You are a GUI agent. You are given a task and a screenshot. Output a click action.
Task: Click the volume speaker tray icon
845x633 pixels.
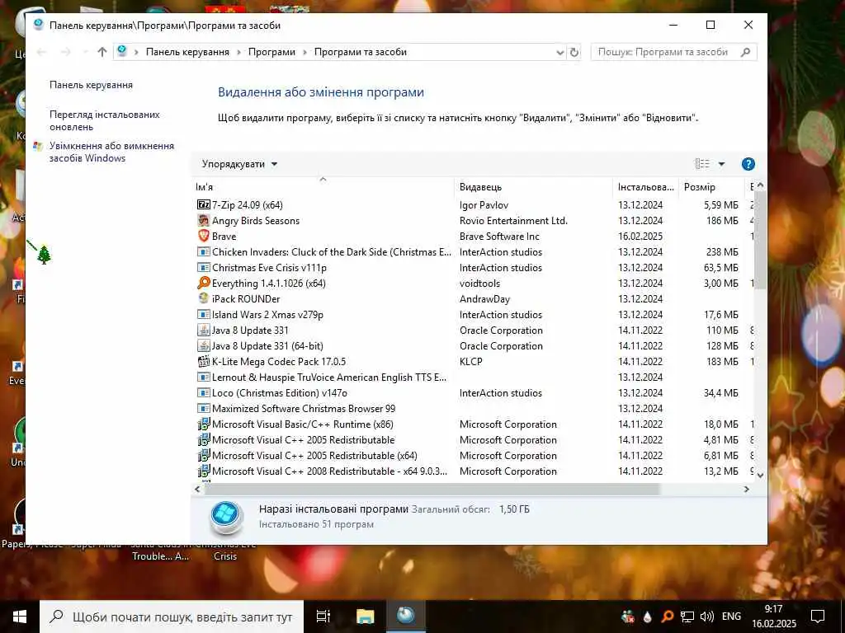click(706, 617)
